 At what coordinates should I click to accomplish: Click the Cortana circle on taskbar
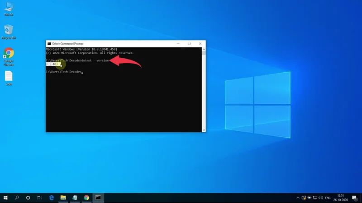[x=28, y=198]
